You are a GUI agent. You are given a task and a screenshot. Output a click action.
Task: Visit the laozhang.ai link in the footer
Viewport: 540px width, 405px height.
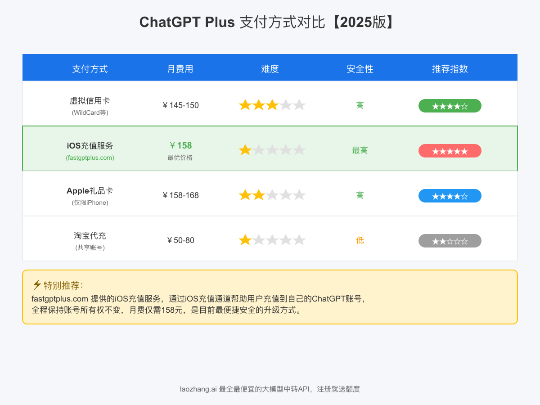click(198, 389)
